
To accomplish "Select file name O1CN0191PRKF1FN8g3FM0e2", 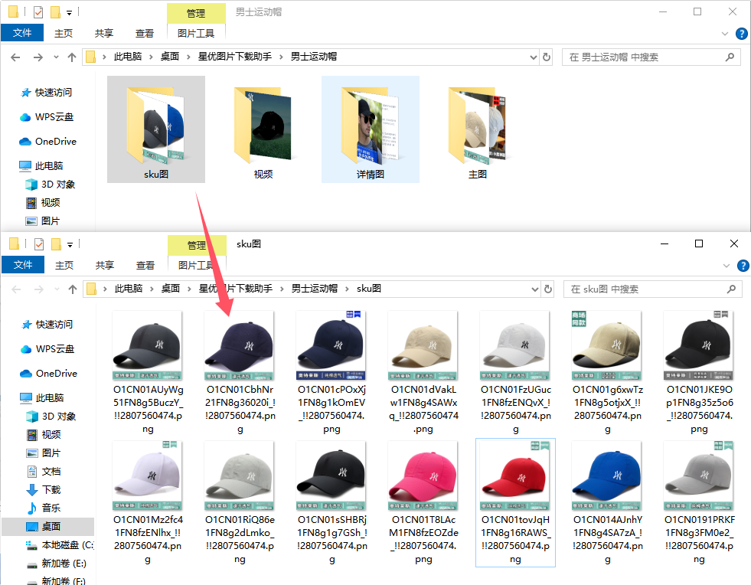I will [699, 539].
